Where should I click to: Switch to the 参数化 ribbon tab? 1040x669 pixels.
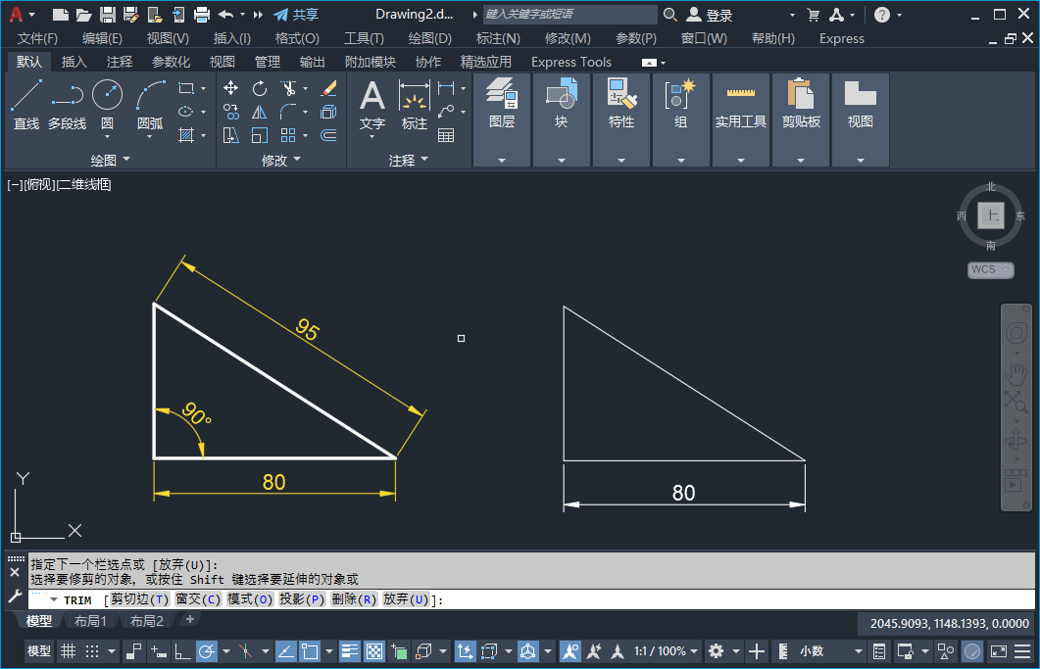(171, 62)
